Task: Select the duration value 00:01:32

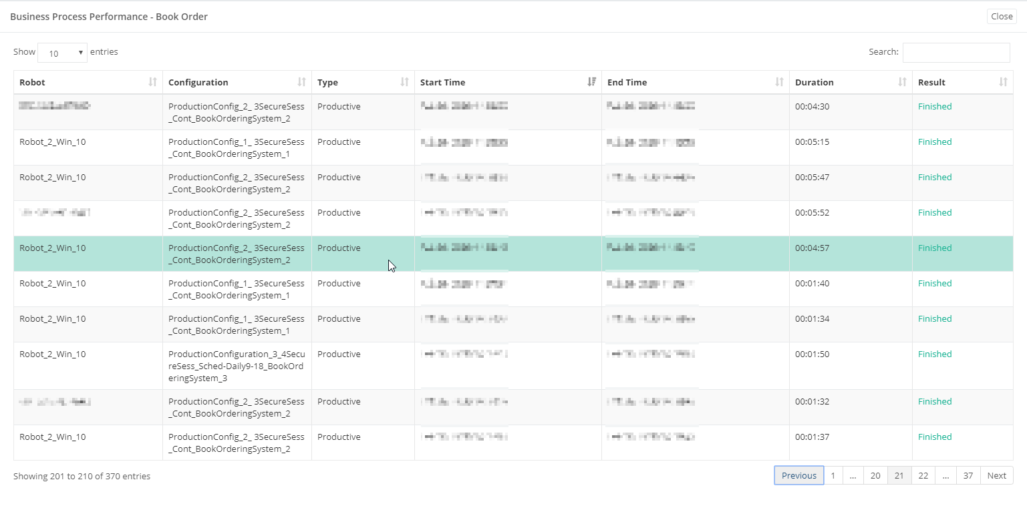Action: click(812, 401)
